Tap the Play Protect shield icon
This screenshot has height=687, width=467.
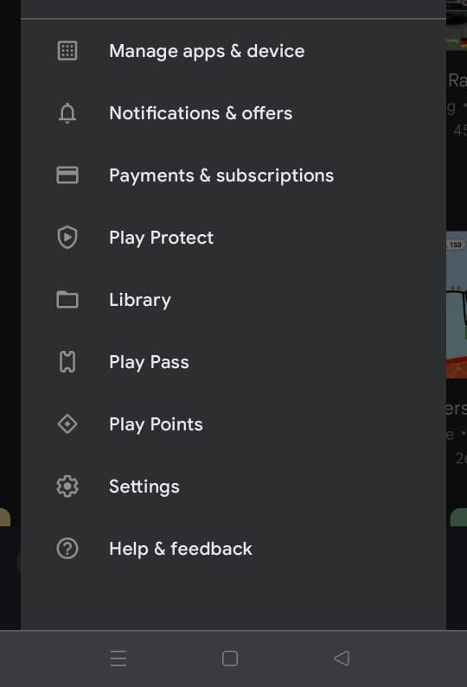click(x=67, y=238)
